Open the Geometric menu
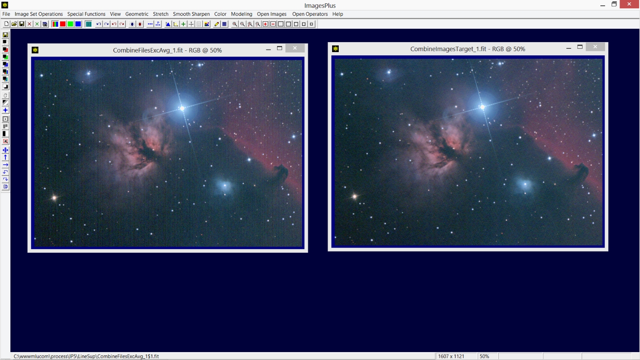Screen dimensions: 640x360 pos(137,14)
